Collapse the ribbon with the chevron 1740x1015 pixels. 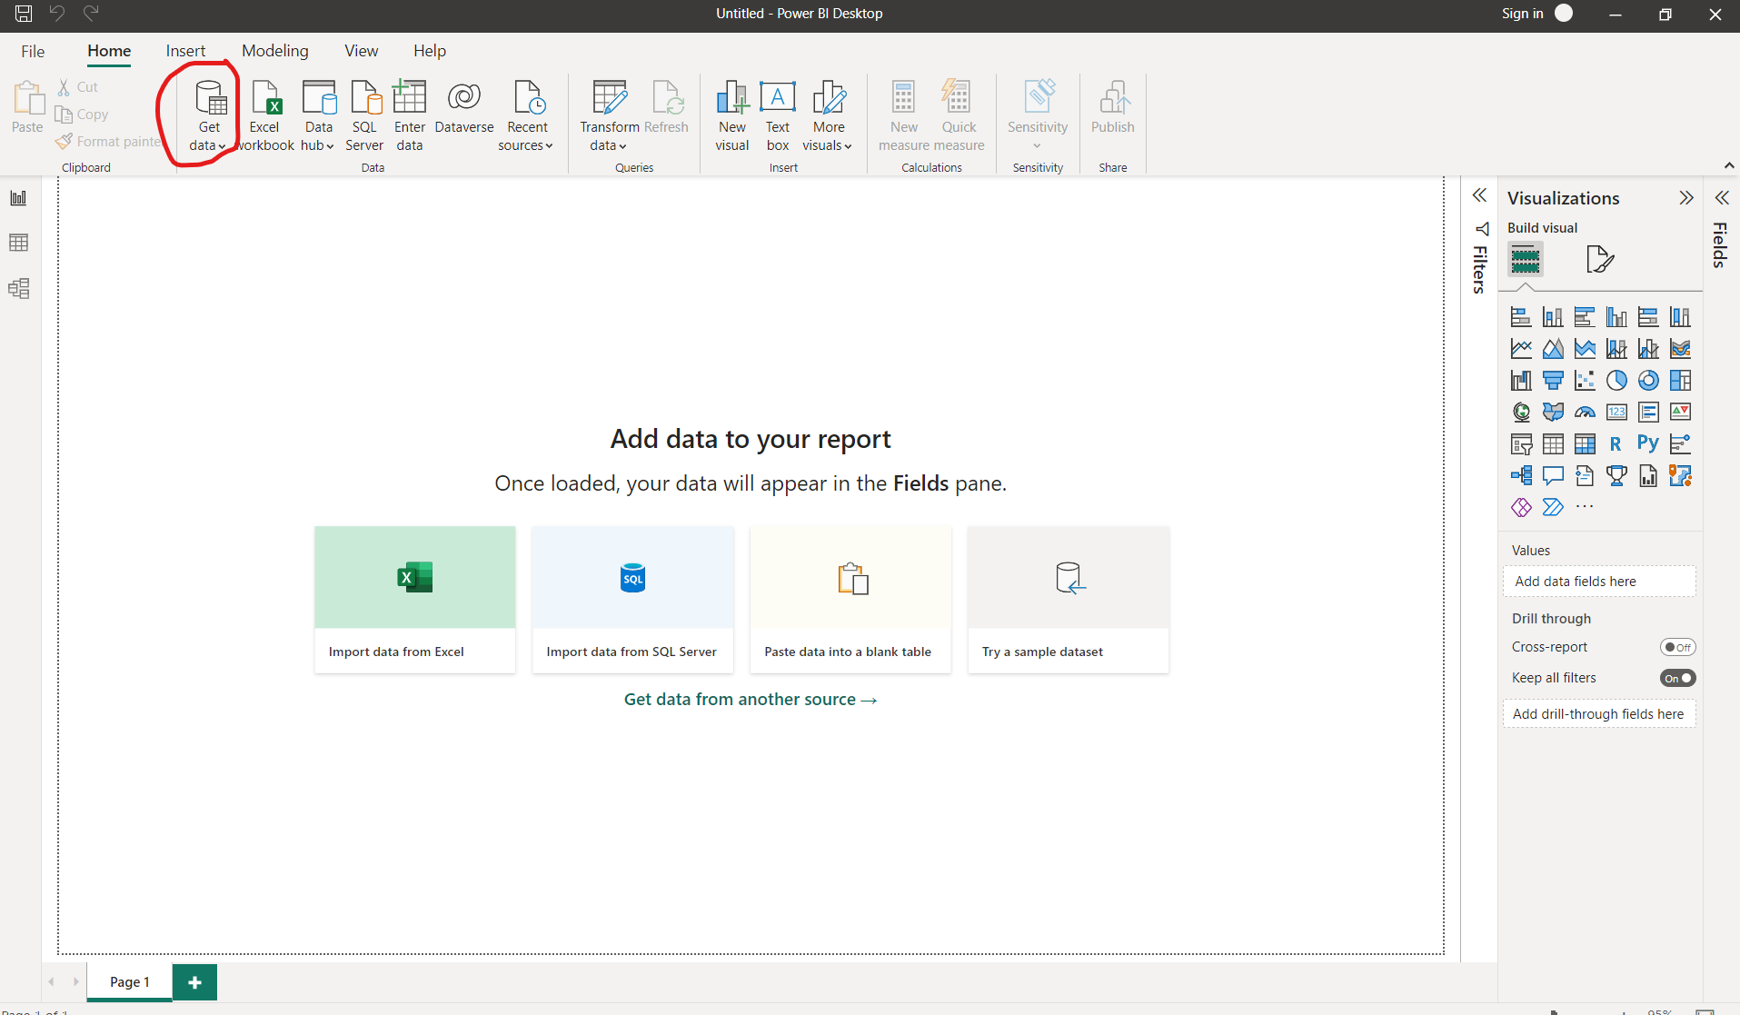[x=1728, y=165]
